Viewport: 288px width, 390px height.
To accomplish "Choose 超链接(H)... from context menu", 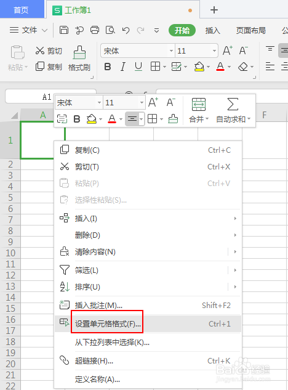I will pos(148,360).
